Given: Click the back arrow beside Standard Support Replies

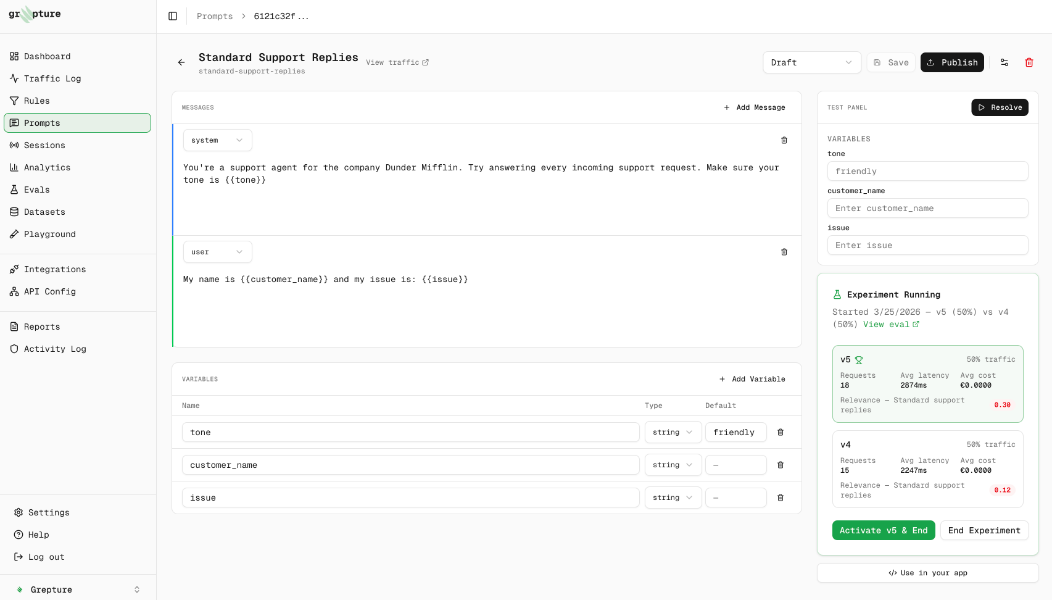Looking at the screenshot, I should coord(181,62).
